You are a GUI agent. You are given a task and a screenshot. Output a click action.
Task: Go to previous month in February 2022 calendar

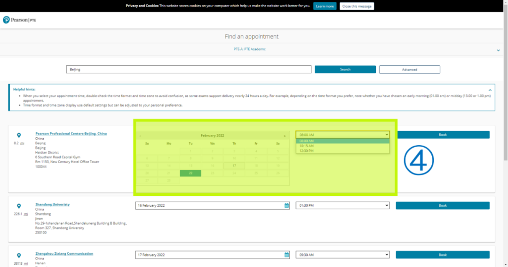click(140, 135)
